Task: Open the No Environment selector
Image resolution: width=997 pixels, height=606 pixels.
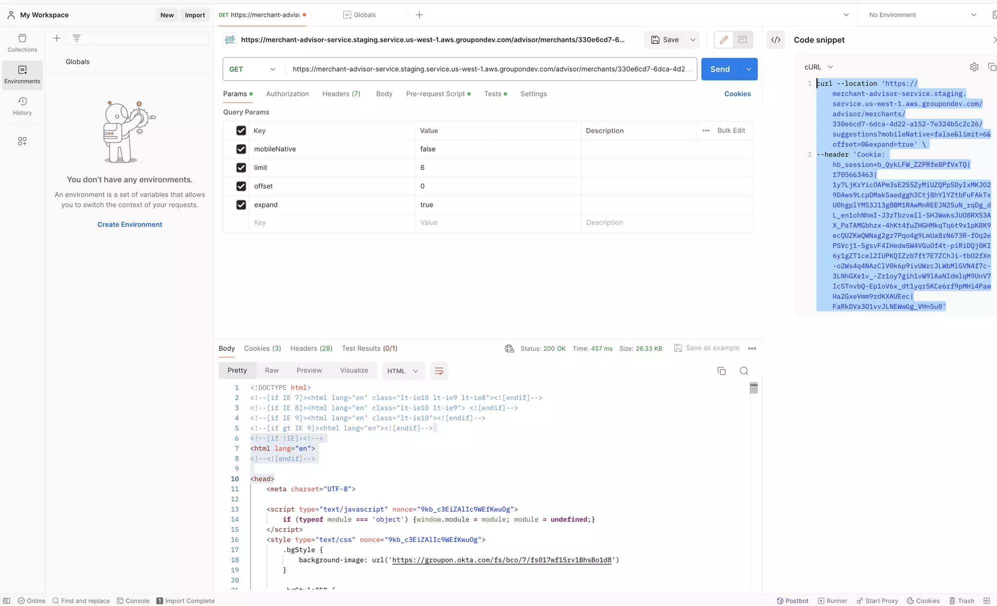Action: pos(922,15)
